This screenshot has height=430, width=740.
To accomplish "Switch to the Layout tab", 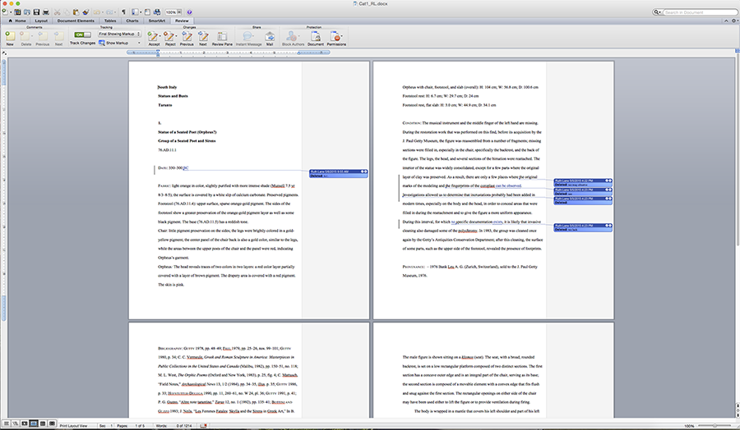I will pyautogui.click(x=41, y=21).
